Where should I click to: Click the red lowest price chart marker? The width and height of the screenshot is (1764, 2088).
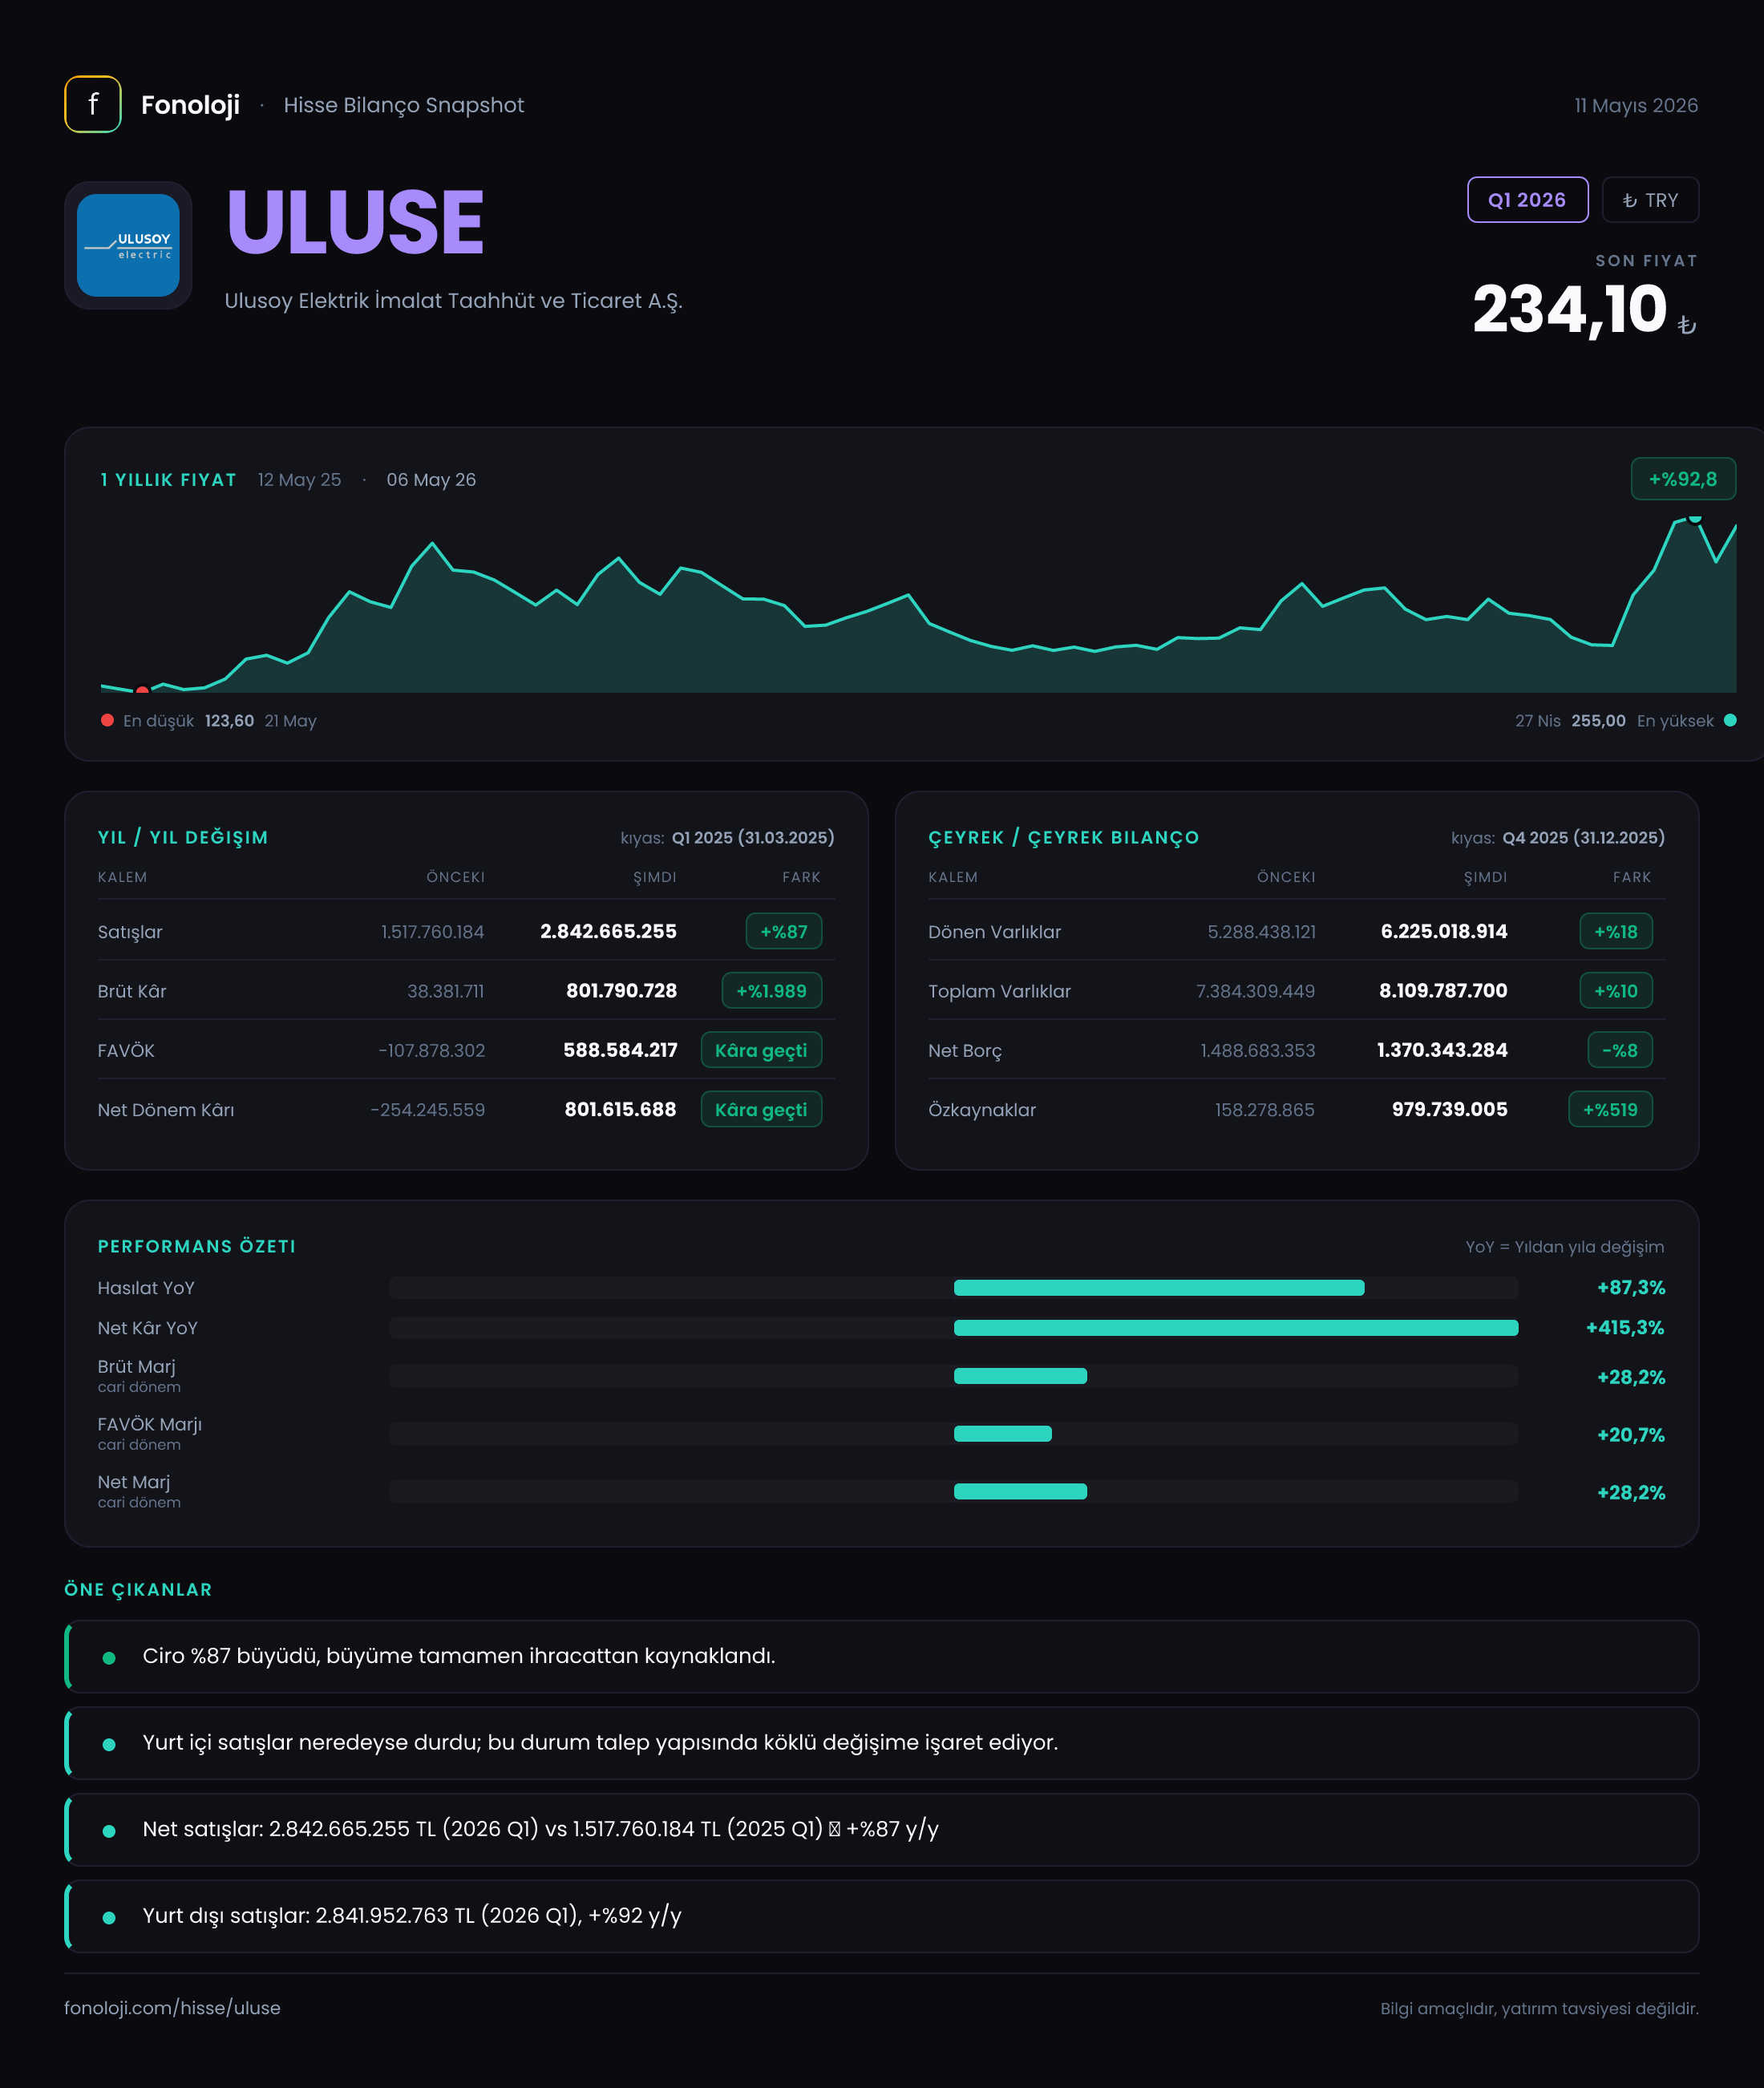(x=142, y=690)
